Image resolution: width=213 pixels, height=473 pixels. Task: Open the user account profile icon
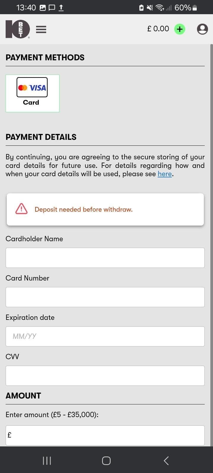202,29
